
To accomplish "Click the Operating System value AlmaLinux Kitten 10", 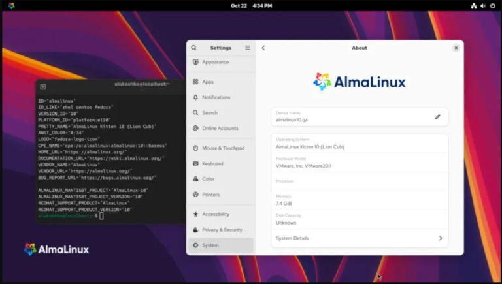I will 310,147.
